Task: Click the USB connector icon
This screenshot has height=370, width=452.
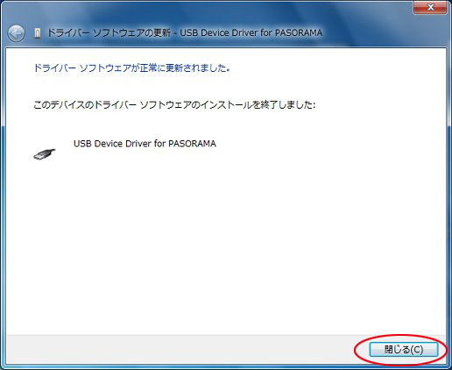Action: click(45, 154)
